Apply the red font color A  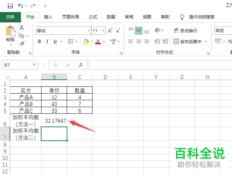[98, 41]
